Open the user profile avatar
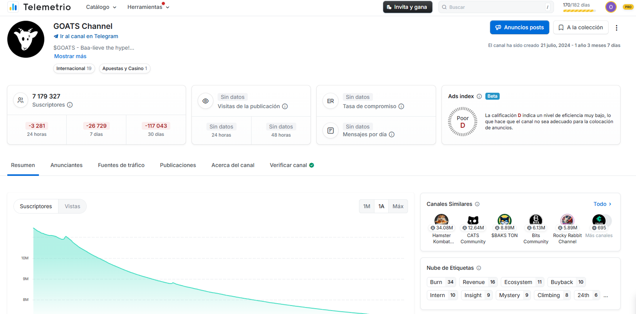Screen dimensions: 636x314 [x=611, y=7]
